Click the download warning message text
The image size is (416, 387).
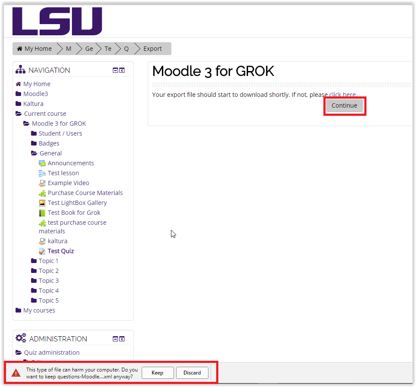click(82, 373)
